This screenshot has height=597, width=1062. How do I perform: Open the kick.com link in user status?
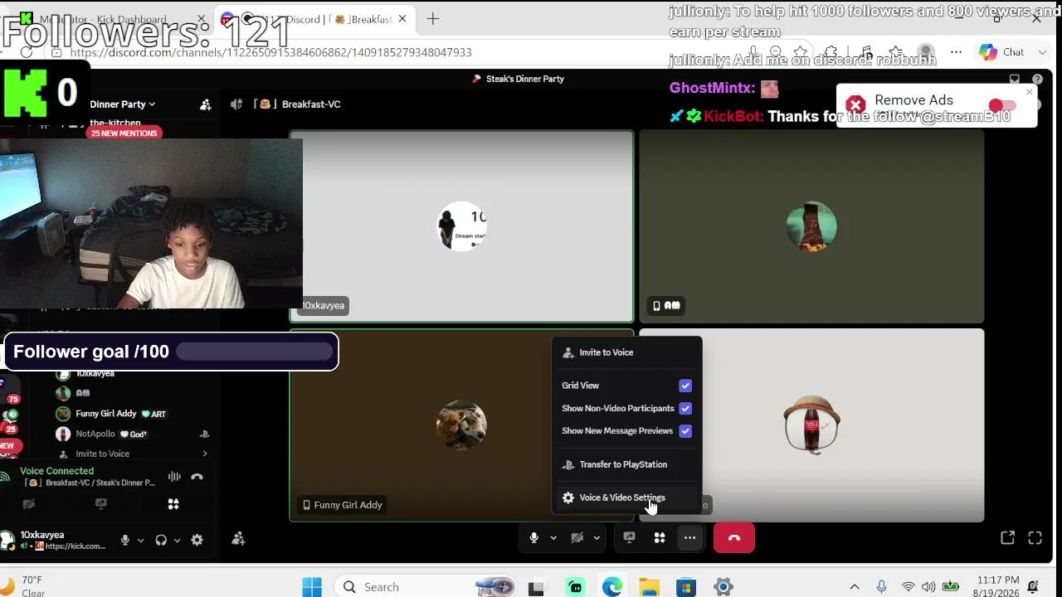click(x=76, y=546)
